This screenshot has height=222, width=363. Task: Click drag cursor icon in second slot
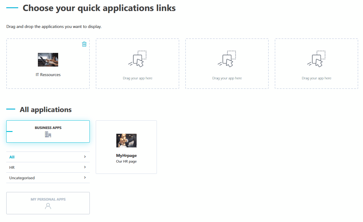click(138, 59)
